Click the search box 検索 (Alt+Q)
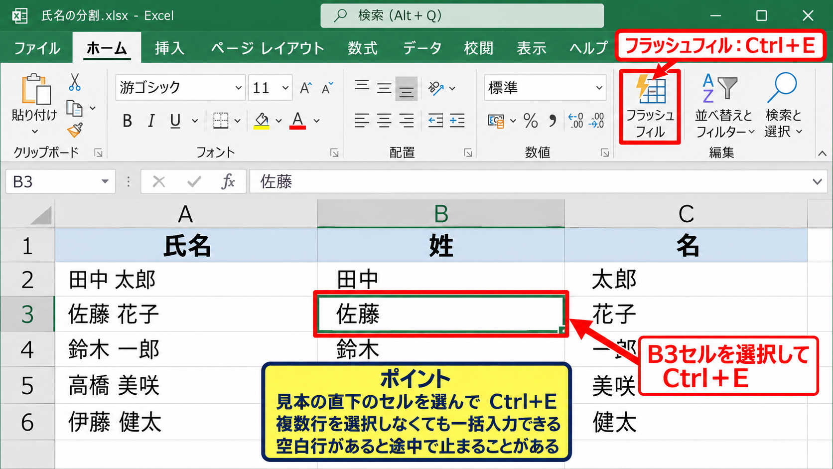Image resolution: width=833 pixels, height=469 pixels. pyautogui.click(x=462, y=15)
